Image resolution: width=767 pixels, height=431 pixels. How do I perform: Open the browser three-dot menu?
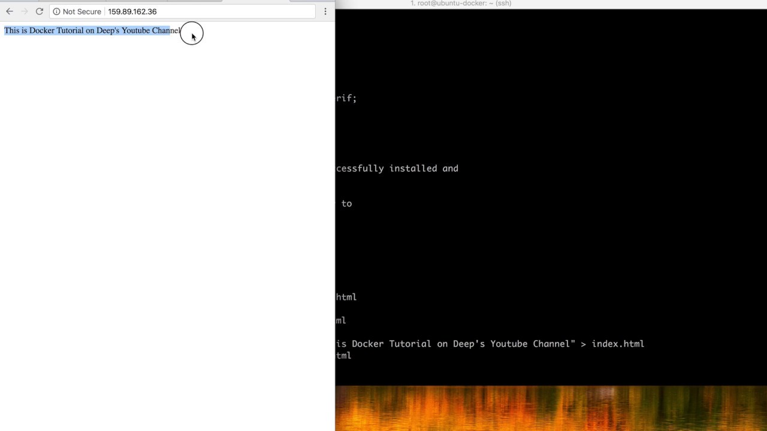click(325, 11)
